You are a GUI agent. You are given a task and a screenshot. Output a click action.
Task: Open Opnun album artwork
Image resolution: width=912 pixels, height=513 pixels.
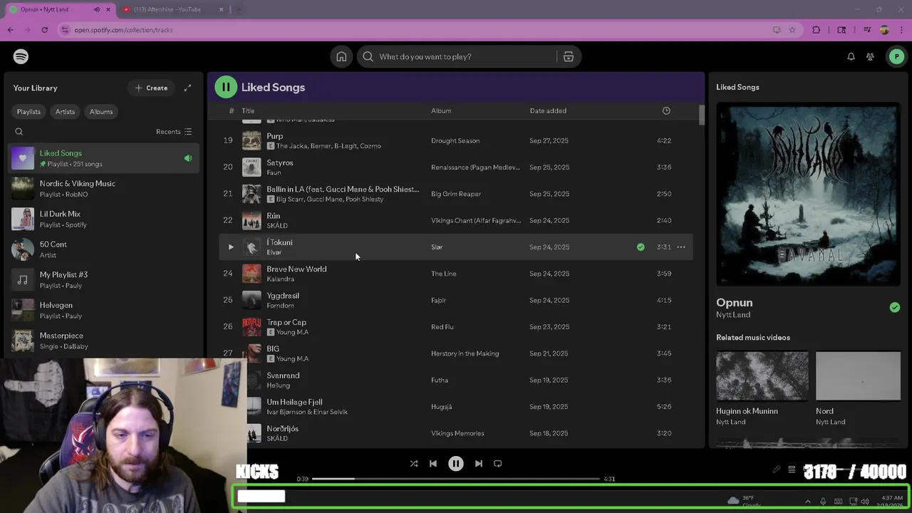click(808, 195)
